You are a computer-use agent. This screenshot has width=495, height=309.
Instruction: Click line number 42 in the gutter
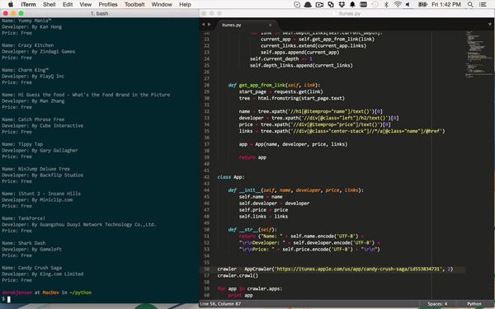207,177
